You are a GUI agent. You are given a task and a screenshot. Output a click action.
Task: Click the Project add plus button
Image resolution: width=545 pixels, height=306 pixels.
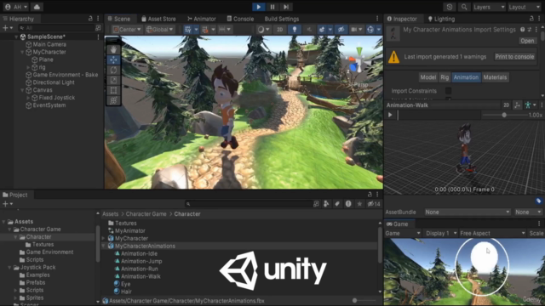coord(8,204)
